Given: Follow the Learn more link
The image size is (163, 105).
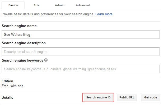Looking at the screenshot, I should [104, 14].
